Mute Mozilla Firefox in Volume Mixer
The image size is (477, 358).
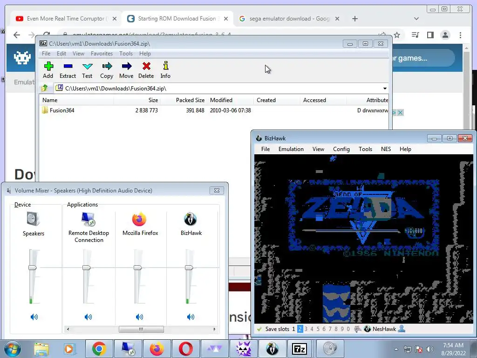coord(139,317)
